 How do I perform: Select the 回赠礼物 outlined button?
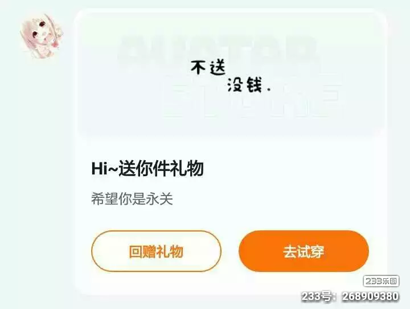[x=156, y=251]
